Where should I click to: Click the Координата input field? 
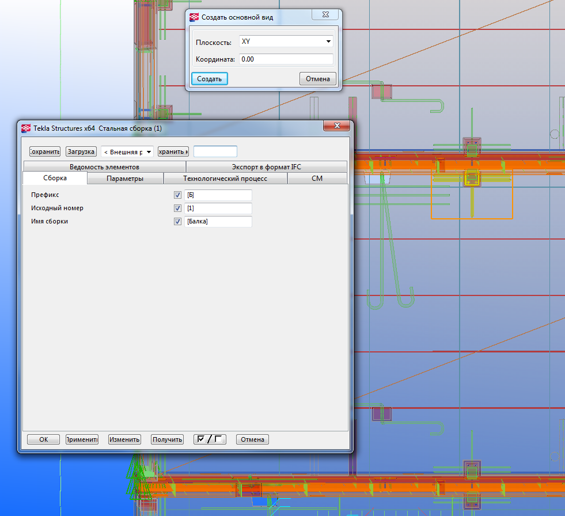[x=286, y=59]
